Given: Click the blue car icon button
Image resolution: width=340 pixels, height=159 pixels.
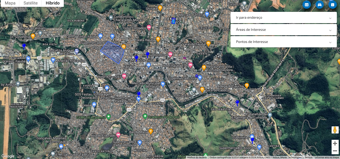Looking at the screenshot, I should 320,5.
